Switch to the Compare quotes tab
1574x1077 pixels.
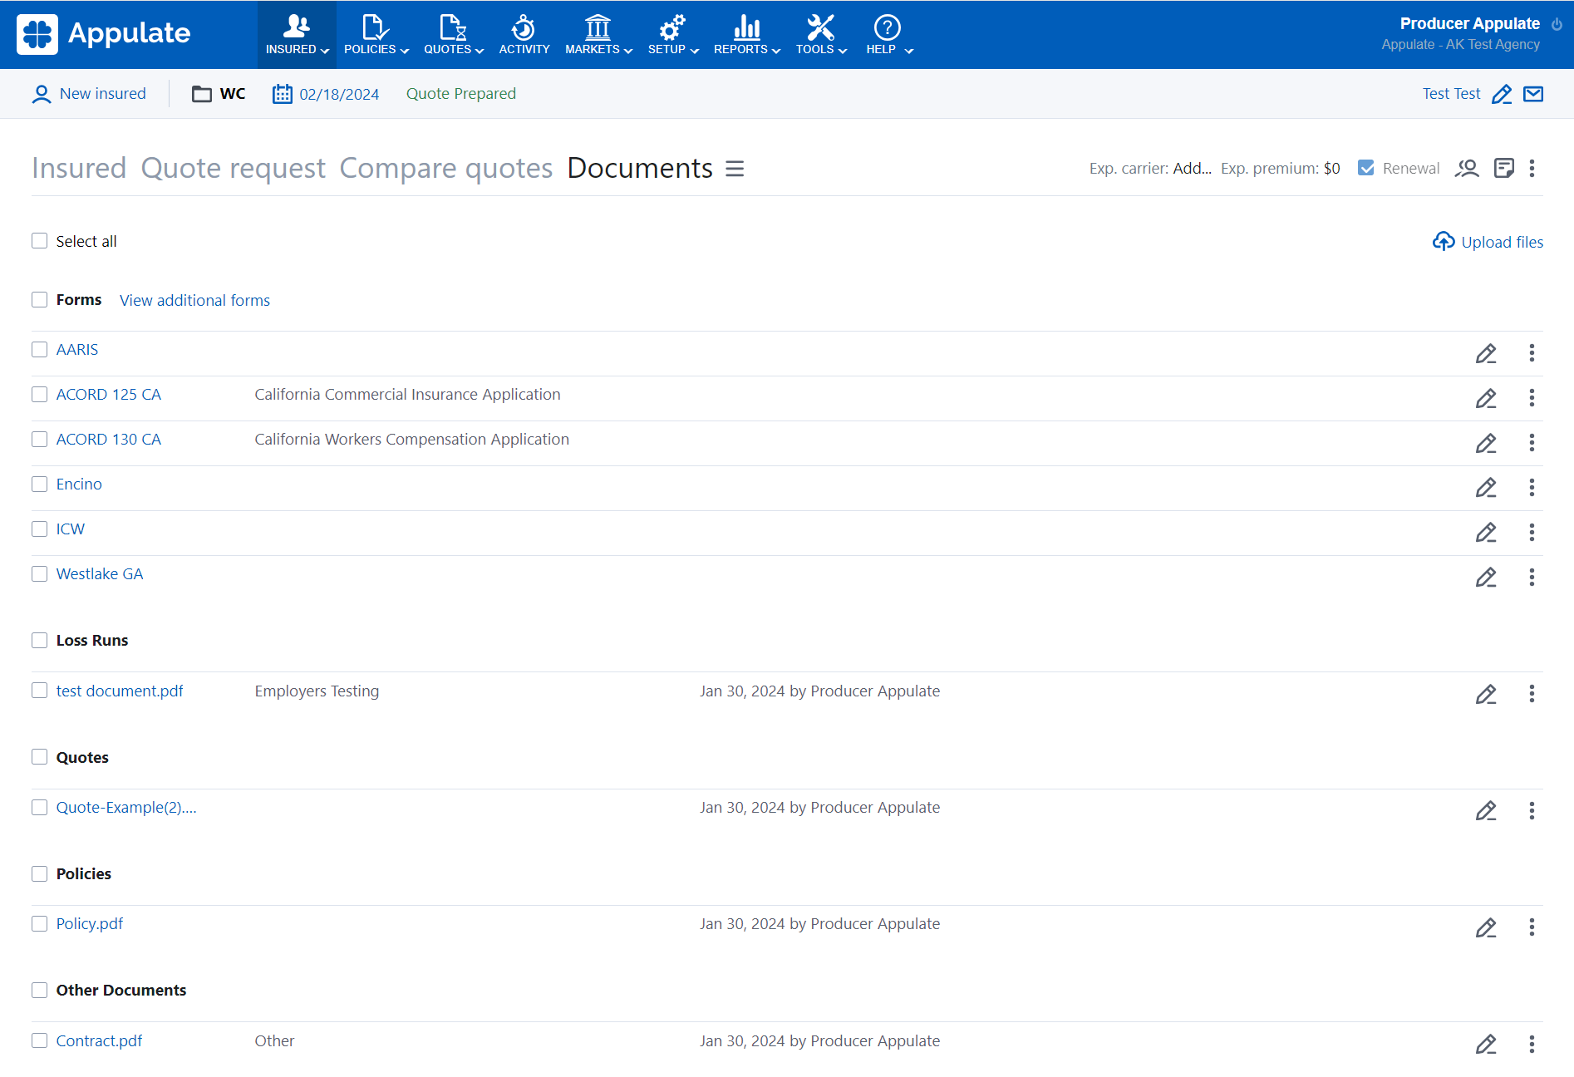(x=445, y=168)
